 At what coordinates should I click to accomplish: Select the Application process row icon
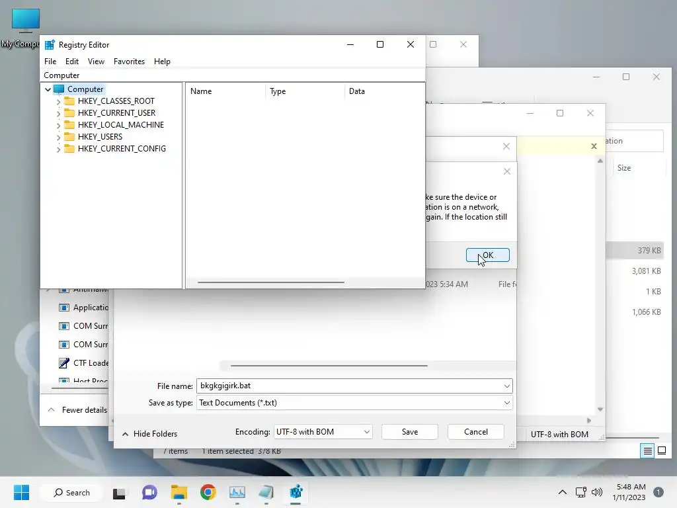pyautogui.click(x=64, y=308)
